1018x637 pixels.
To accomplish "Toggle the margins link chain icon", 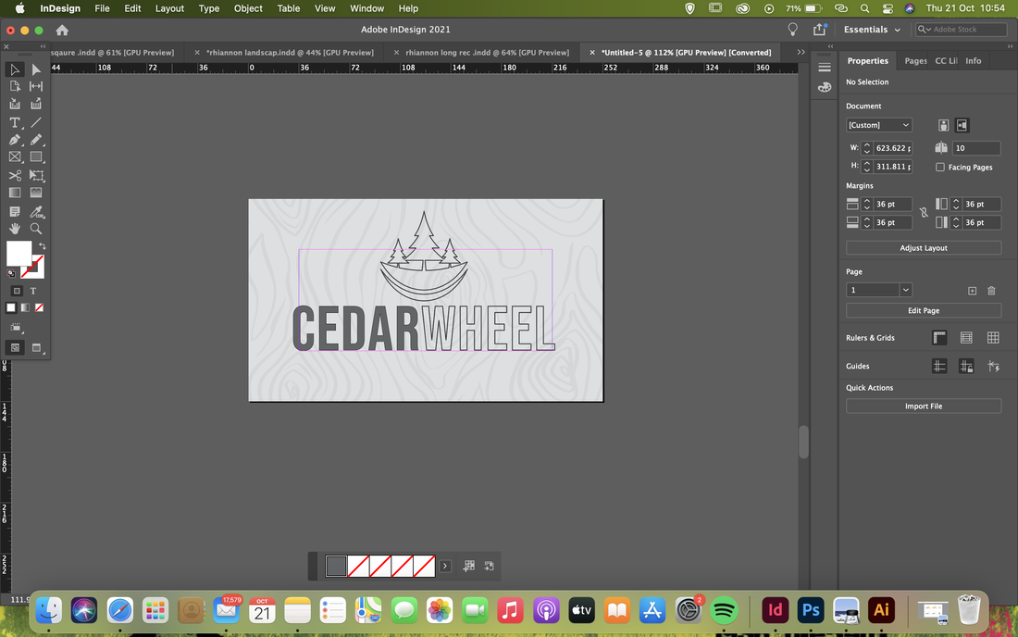I will click(924, 212).
